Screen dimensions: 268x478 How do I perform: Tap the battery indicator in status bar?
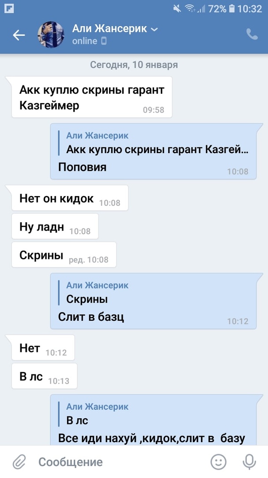(232, 8)
